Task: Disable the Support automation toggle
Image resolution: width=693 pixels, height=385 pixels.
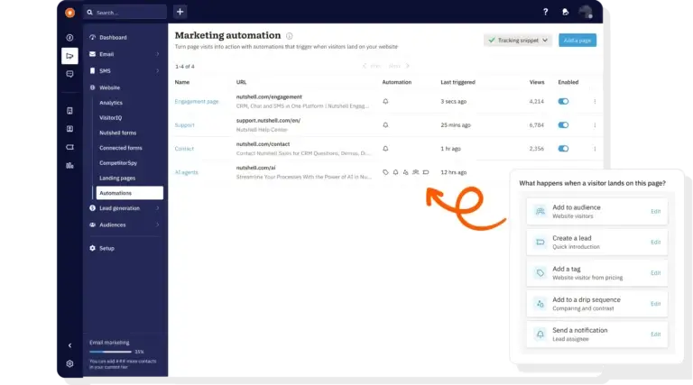Action: (x=563, y=125)
